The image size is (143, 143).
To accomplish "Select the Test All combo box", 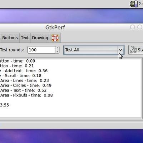I will (94, 50).
